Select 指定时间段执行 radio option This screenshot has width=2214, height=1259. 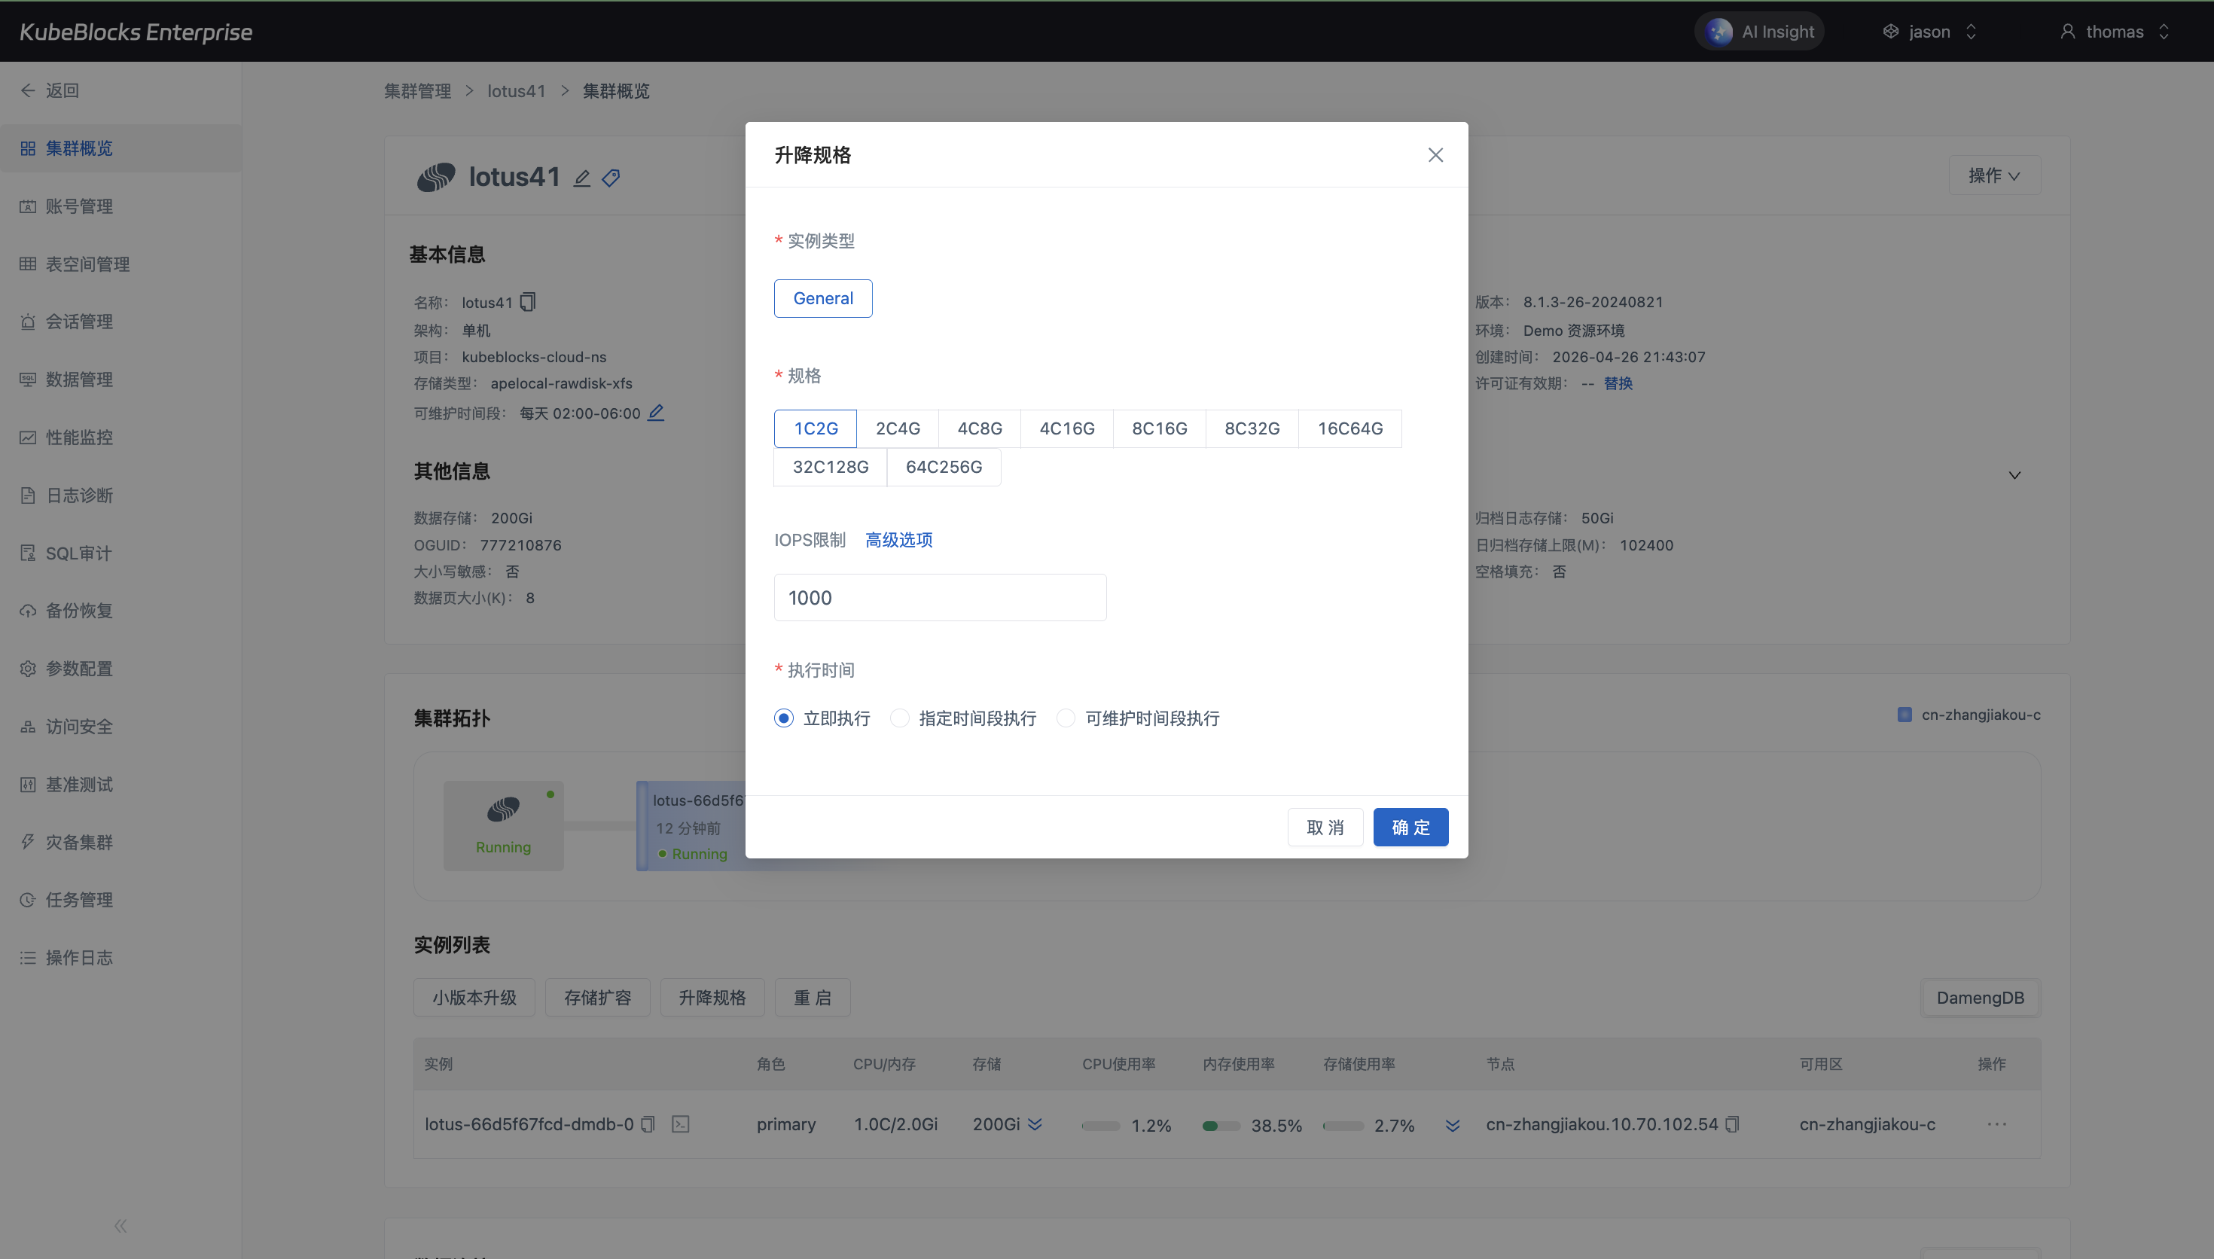(x=899, y=718)
